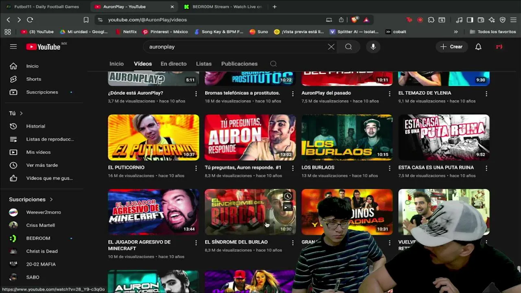Open YouTube notifications bell
Image resolution: width=521 pixels, height=293 pixels.
[478, 47]
